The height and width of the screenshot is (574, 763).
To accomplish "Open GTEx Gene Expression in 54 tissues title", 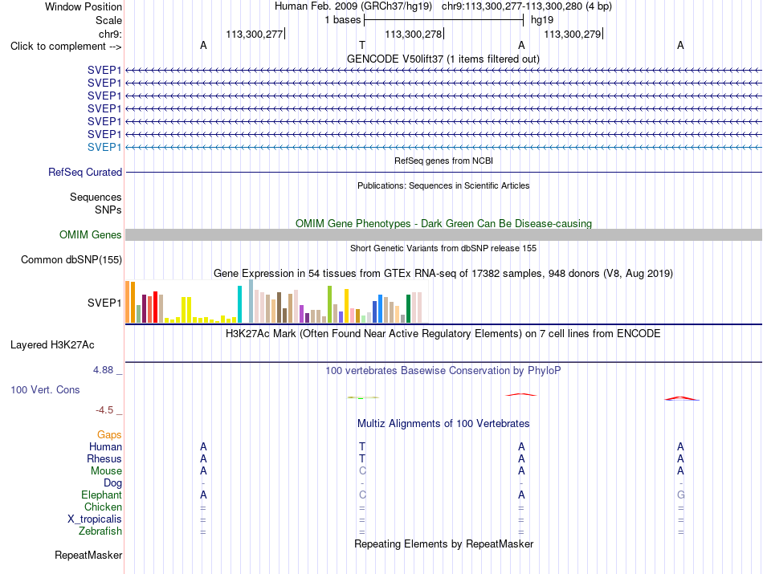I will point(443,274).
